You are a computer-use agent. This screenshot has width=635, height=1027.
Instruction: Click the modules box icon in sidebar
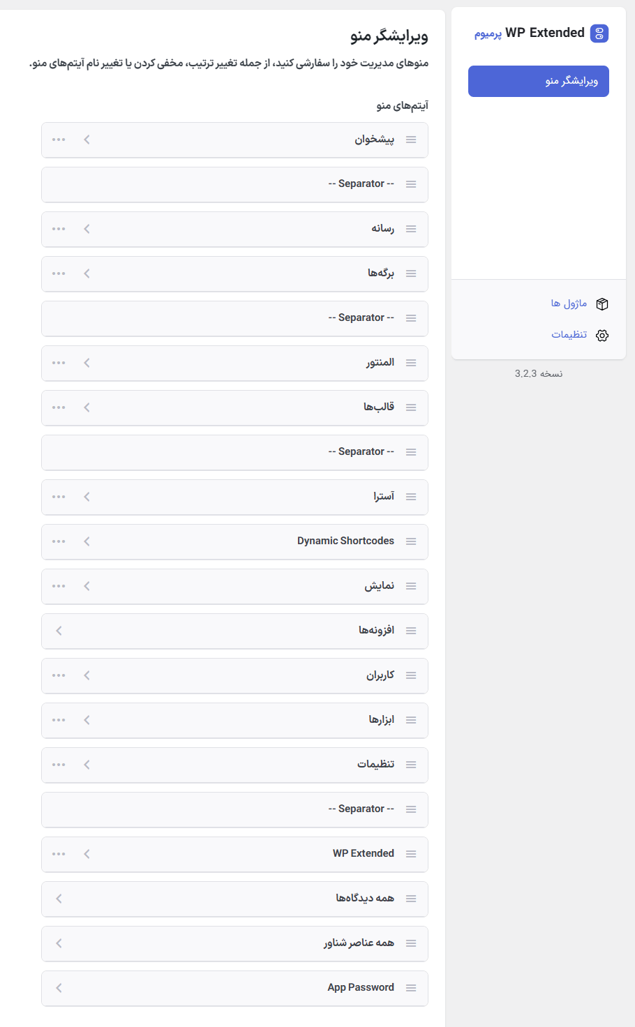[x=602, y=304]
